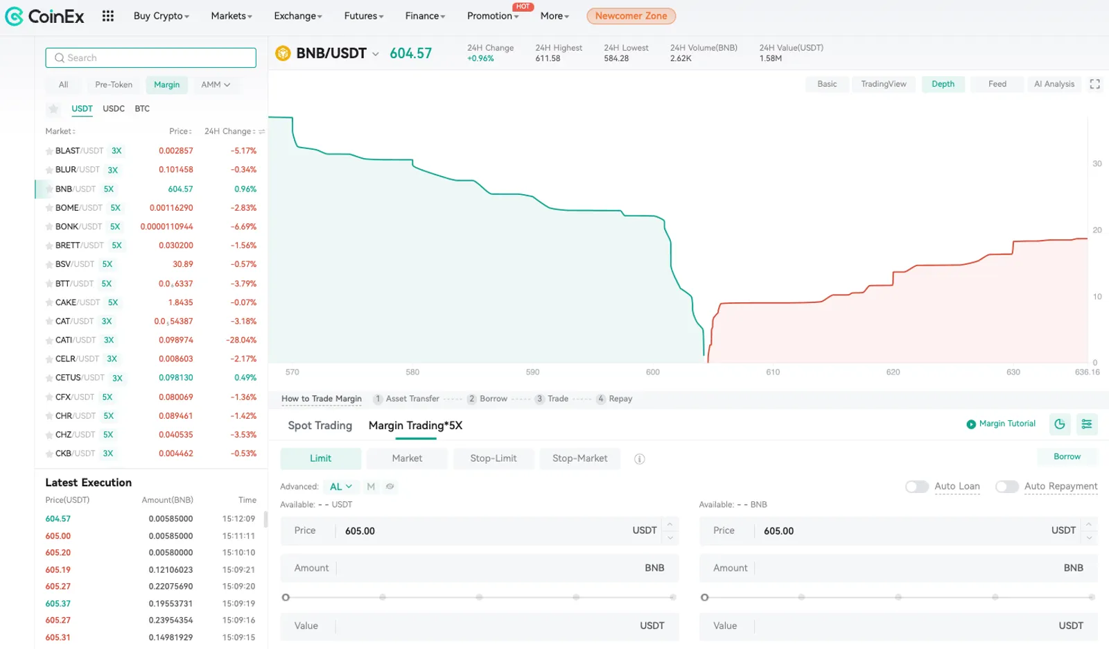Click the buy Amount BNB field
The width and height of the screenshot is (1109, 649).
pyautogui.click(x=480, y=568)
